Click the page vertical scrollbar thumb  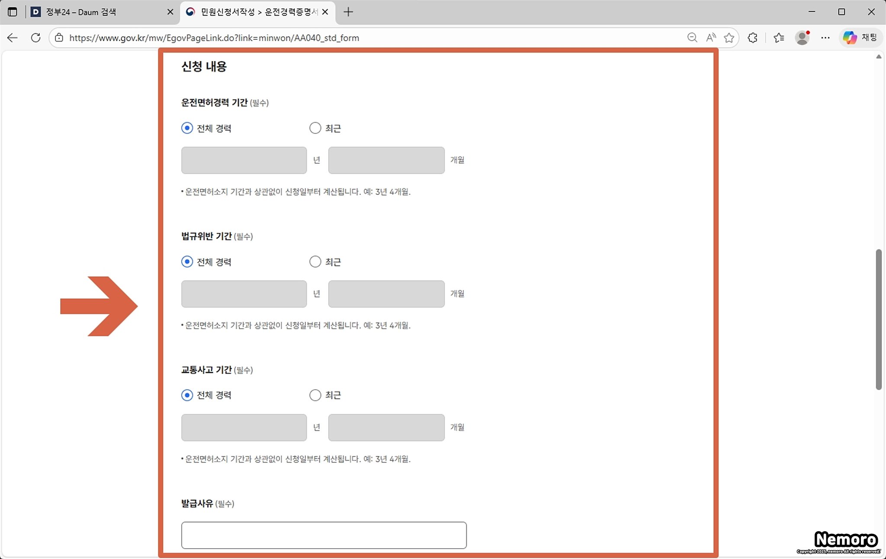tap(879, 319)
